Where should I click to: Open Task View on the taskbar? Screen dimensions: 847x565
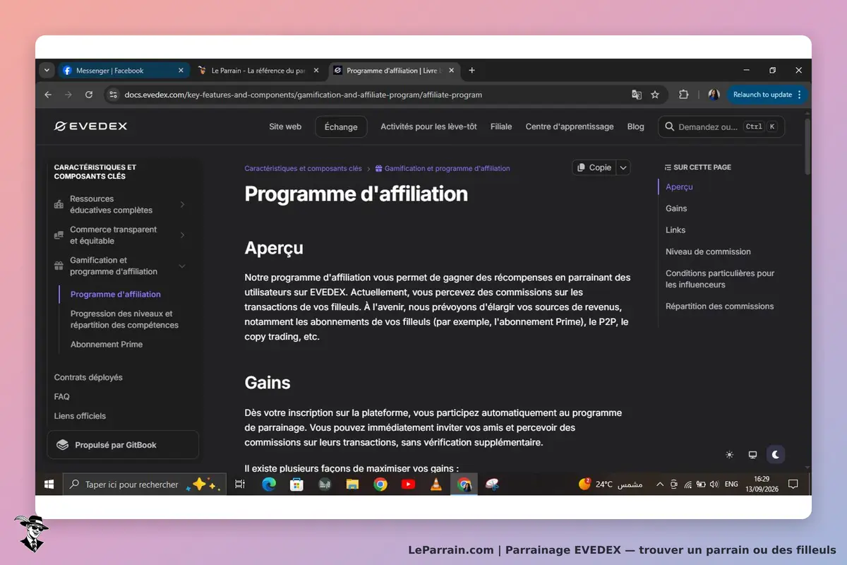pos(240,484)
